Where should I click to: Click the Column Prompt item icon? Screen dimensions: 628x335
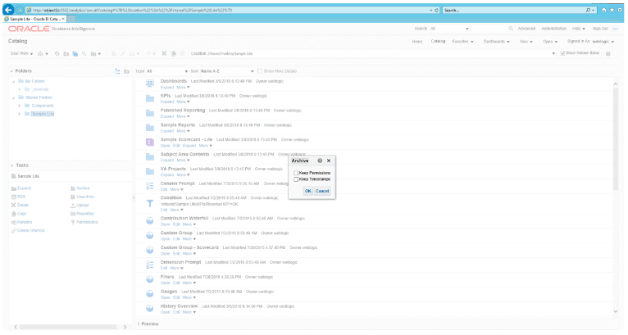click(150, 186)
